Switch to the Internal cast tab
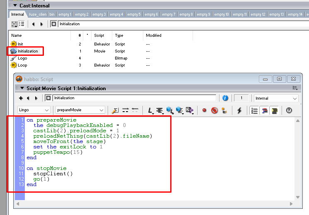Image resolution: width=309 pixels, height=215 pixels. point(17,14)
